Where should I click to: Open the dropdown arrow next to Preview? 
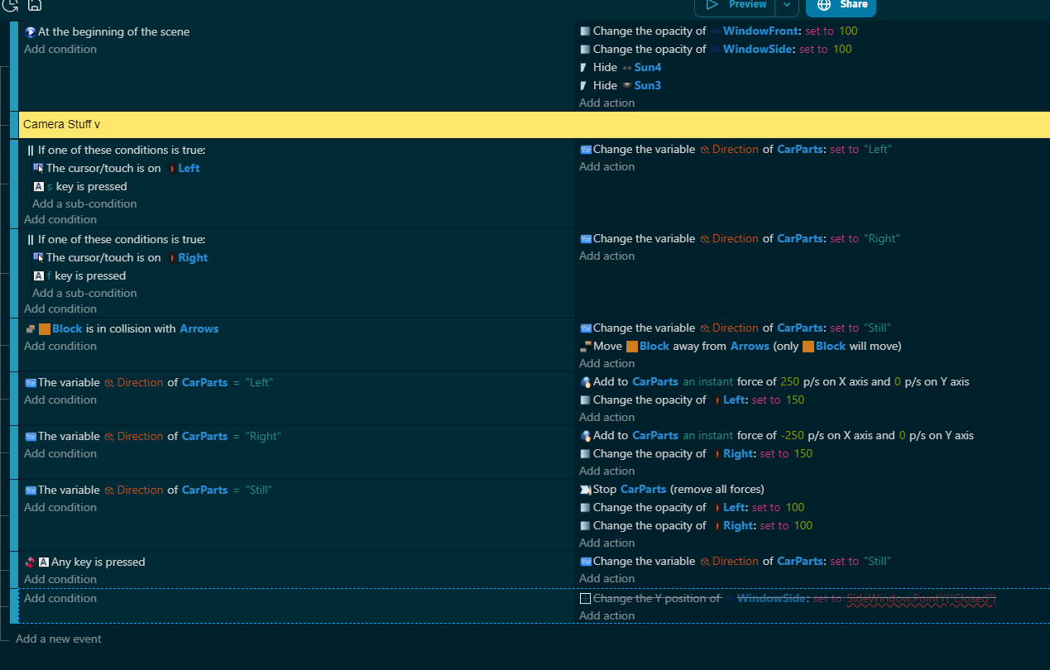[x=787, y=5]
